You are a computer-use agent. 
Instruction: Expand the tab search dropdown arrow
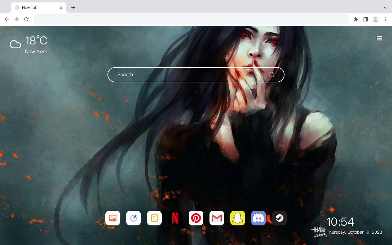[x=385, y=8]
